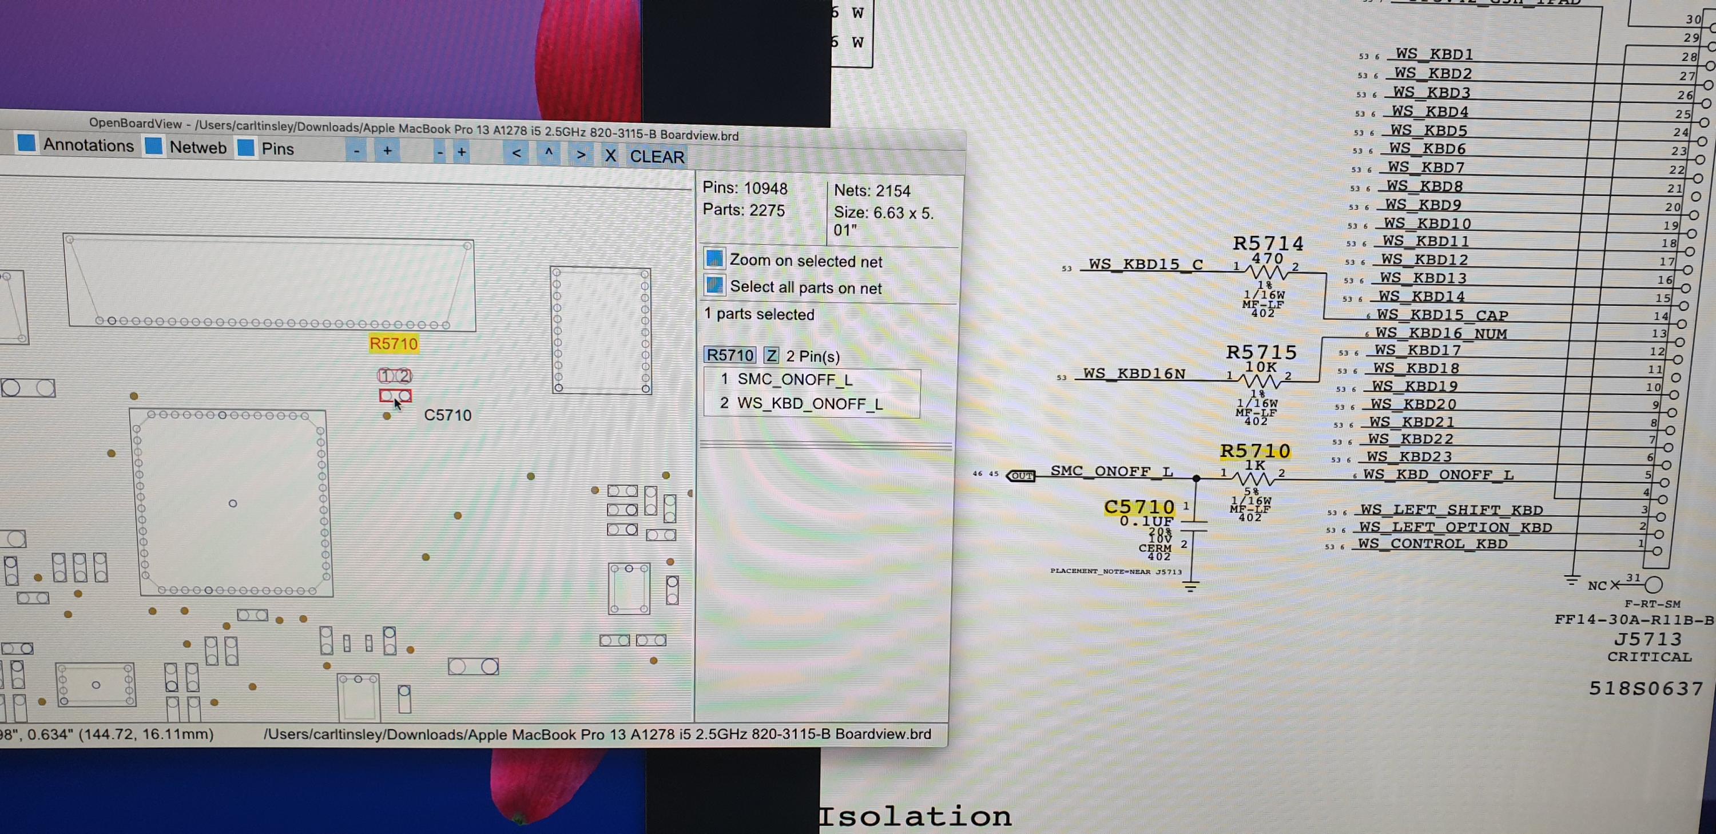Click the R5710 part button in panel
The width and height of the screenshot is (1716, 834).
[730, 355]
